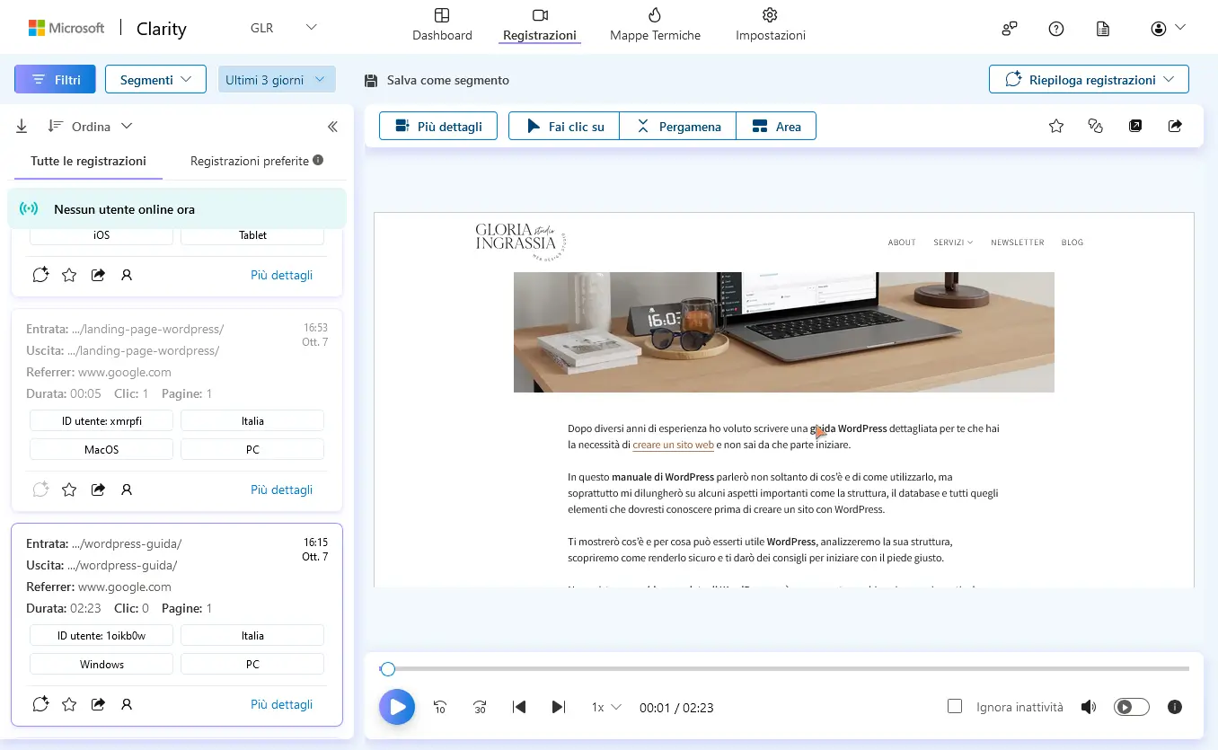Select the Pergamena scroll button
The width and height of the screenshot is (1218, 750).
678,126
